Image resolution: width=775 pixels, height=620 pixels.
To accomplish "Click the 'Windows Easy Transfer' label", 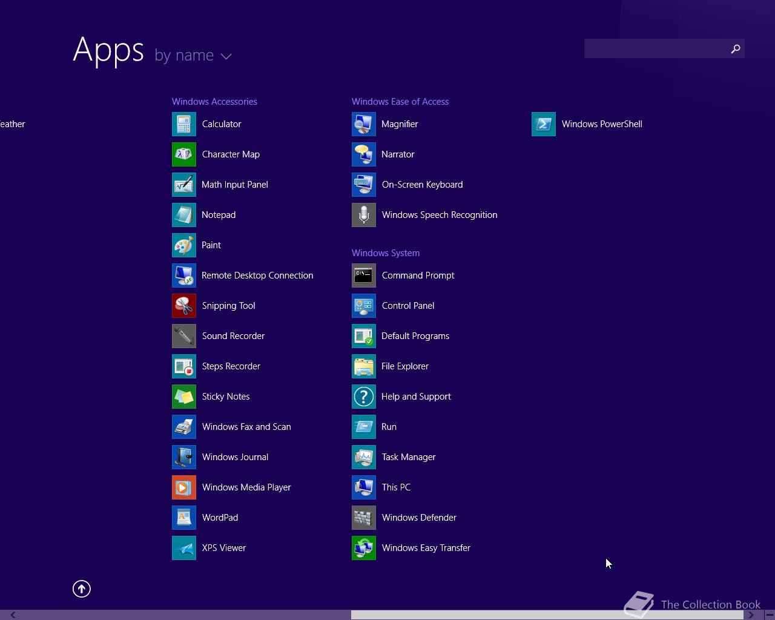I will tap(426, 548).
